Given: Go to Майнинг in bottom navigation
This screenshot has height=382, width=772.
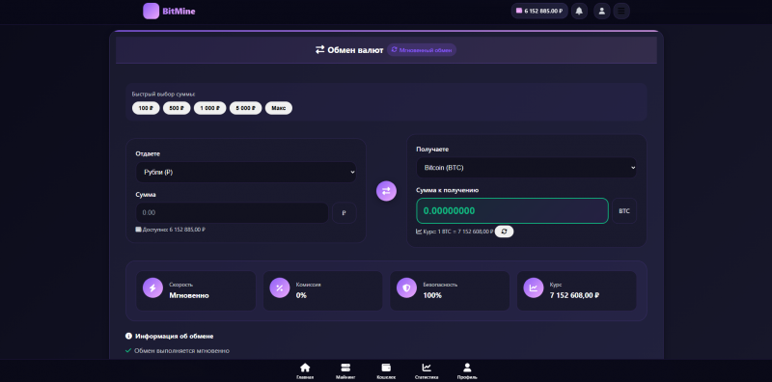Looking at the screenshot, I should coord(345,370).
